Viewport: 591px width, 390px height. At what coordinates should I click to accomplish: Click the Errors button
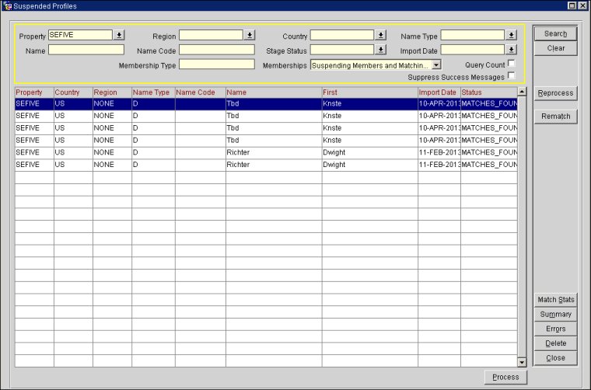[x=555, y=329]
